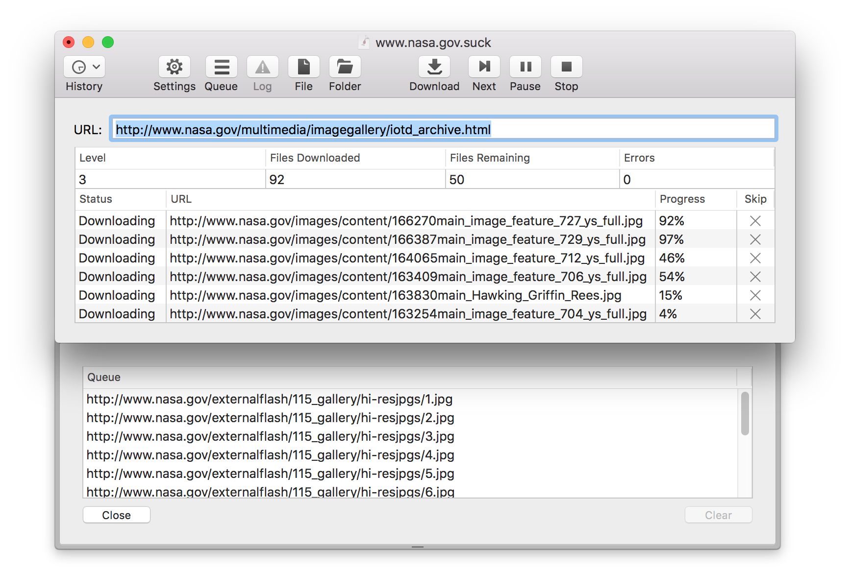Open Settings with the gear icon

point(174,67)
